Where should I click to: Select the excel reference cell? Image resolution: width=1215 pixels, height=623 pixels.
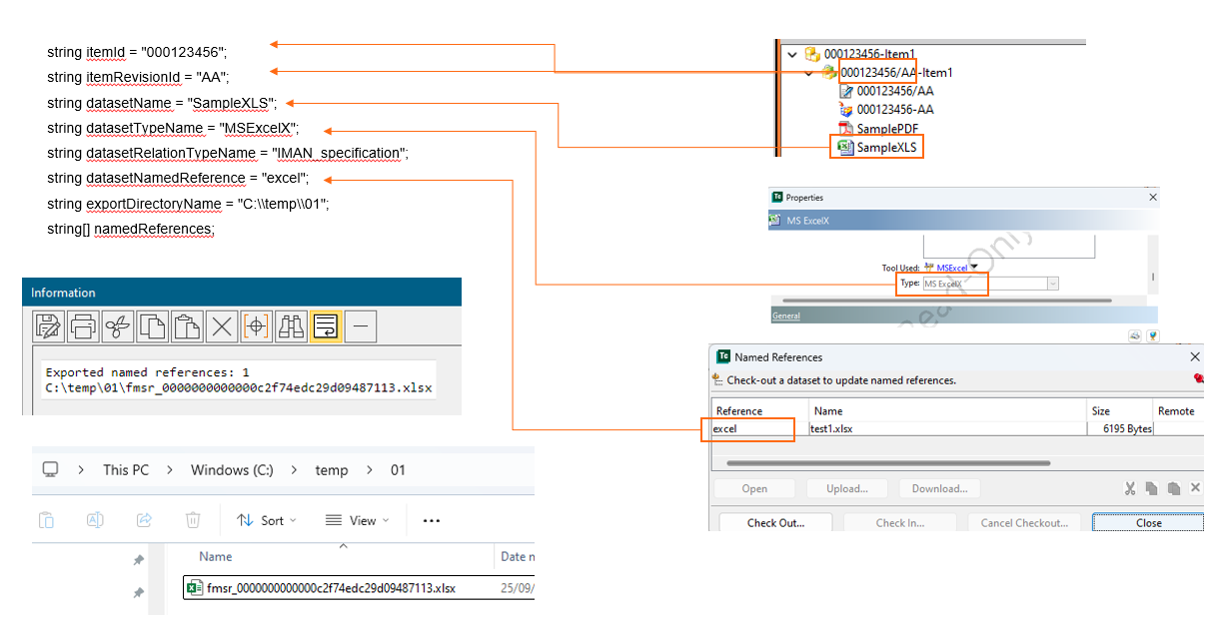[759, 428]
